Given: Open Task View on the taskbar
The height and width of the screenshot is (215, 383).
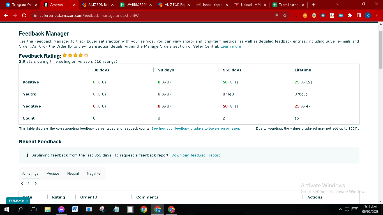Looking at the screenshot, I should (34, 209).
